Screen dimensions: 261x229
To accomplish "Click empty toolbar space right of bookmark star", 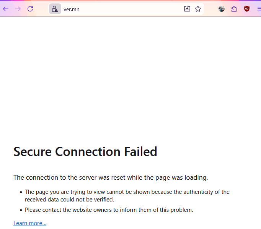I will click(x=210, y=9).
